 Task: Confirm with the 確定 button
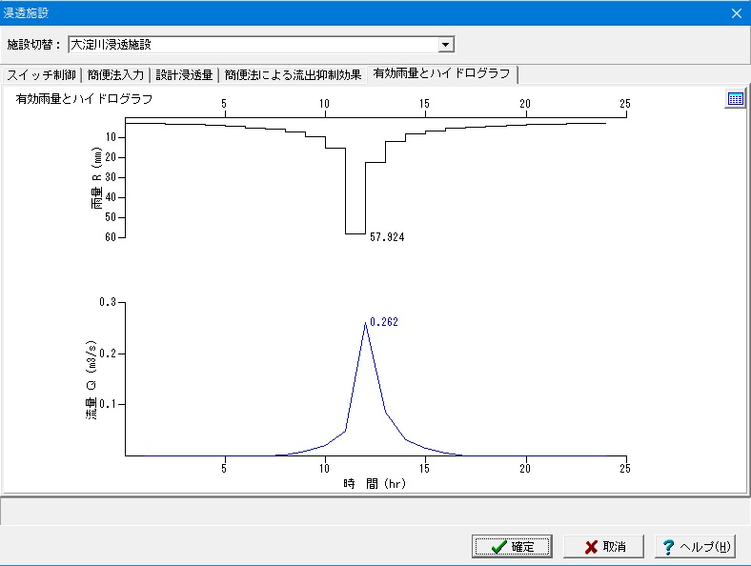click(512, 546)
